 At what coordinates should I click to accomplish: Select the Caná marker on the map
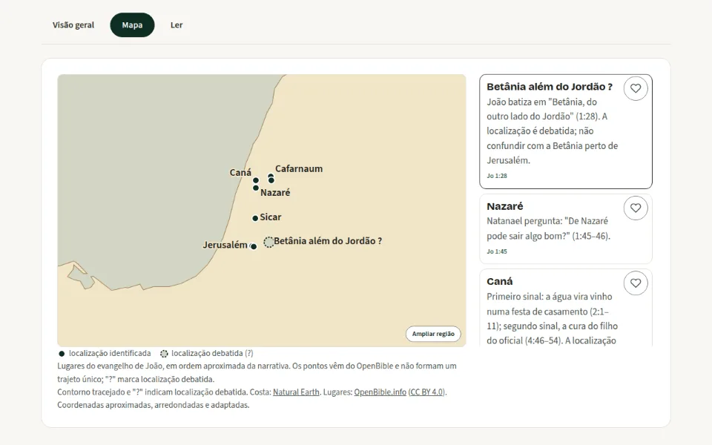[x=256, y=180]
